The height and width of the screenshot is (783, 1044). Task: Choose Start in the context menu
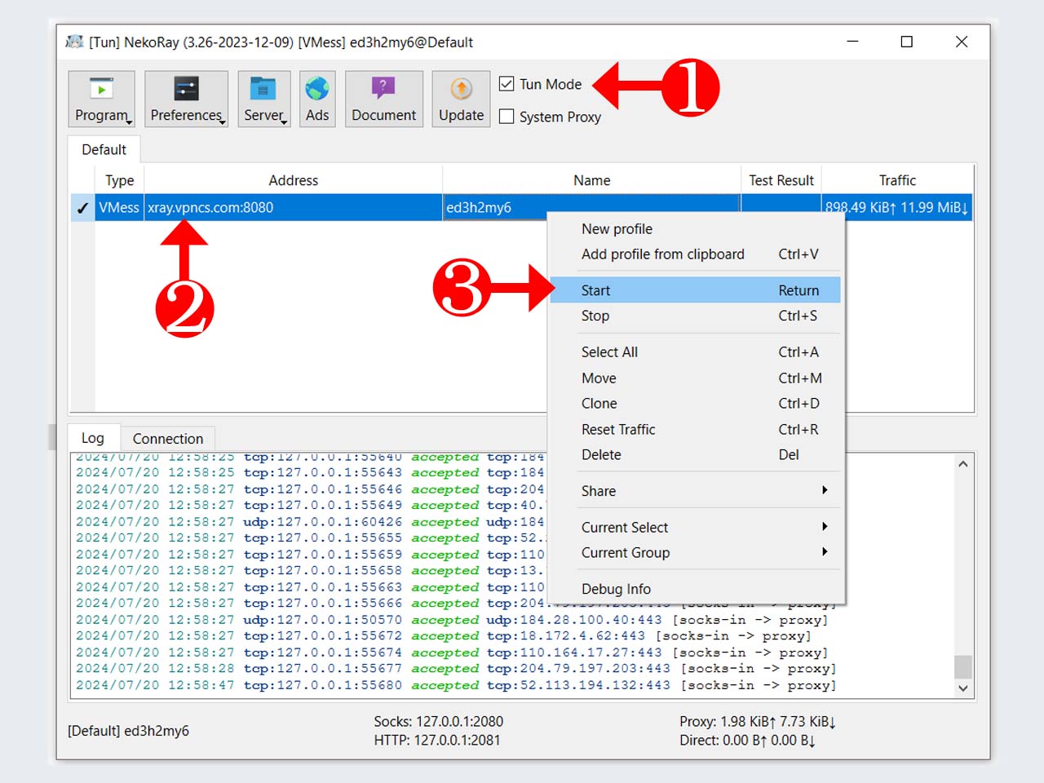[x=696, y=290]
